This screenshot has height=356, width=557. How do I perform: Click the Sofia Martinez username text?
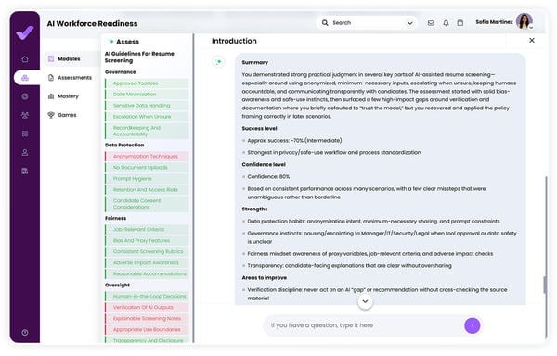494,22
